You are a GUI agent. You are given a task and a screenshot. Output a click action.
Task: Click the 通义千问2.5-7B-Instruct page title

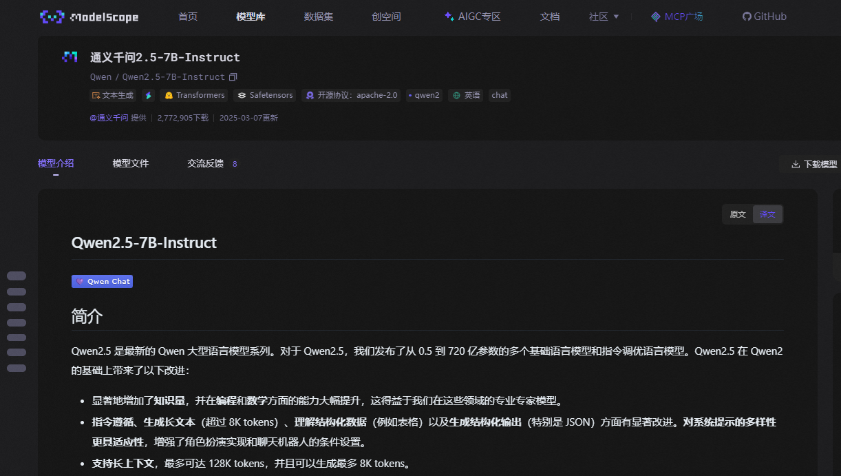click(165, 57)
